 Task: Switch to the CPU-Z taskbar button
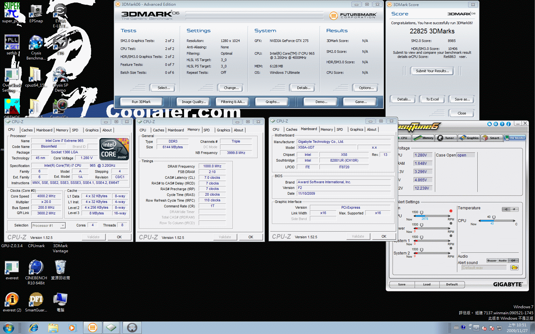coord(111,328)
